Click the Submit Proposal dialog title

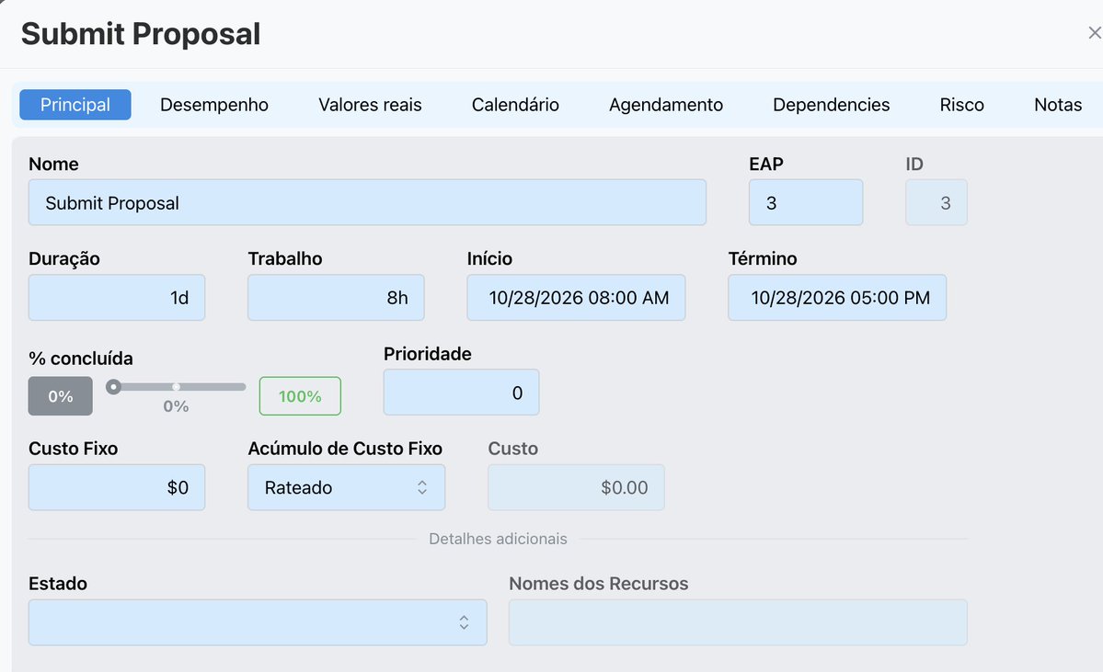click(x=141, y=34)
